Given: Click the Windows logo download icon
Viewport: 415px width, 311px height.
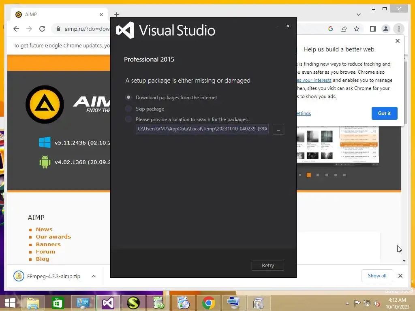Looking at the screenshot, I should point(45,142).
